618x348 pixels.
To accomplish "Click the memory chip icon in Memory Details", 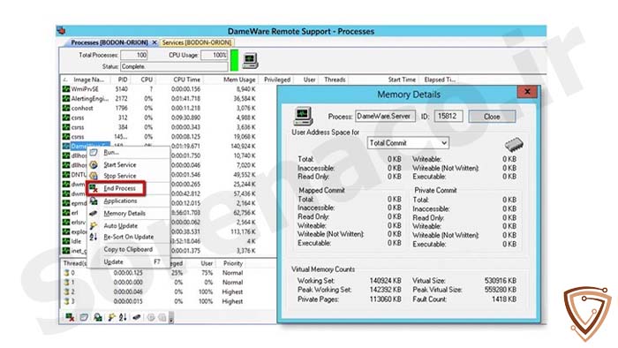I will 514,144.
